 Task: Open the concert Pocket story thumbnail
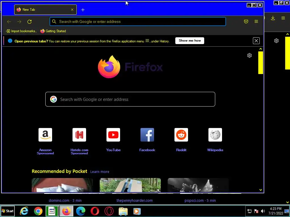click(x=198, y=185)
